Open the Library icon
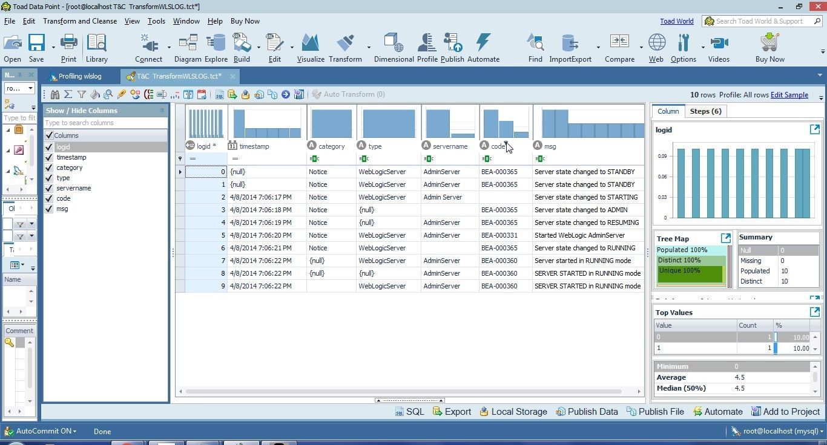This screenshot has width=827, height=445. tap(96, 48)
